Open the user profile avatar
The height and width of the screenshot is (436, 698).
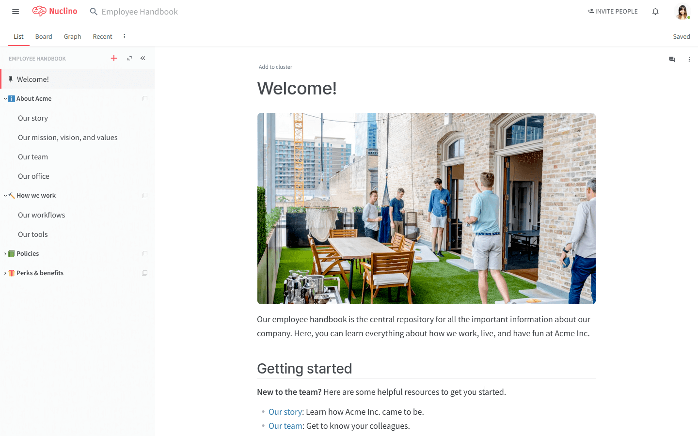click(682, 12)
